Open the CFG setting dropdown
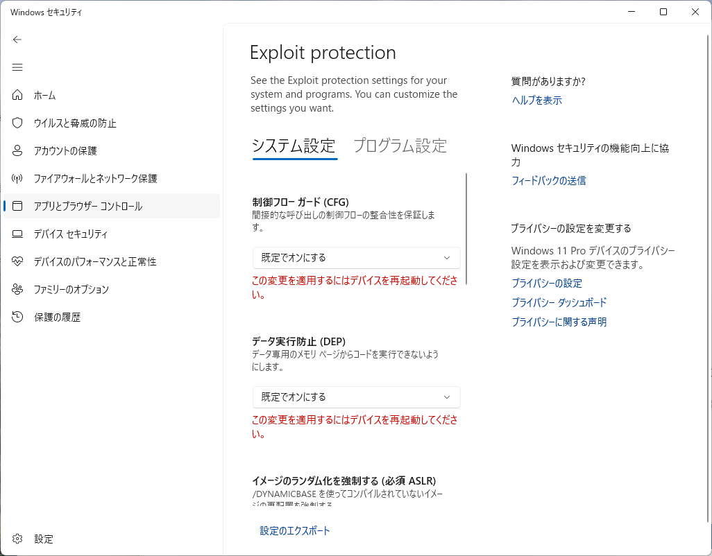This screenshot has width=712, height=556. pyautogui.click(x=356, y=257)
